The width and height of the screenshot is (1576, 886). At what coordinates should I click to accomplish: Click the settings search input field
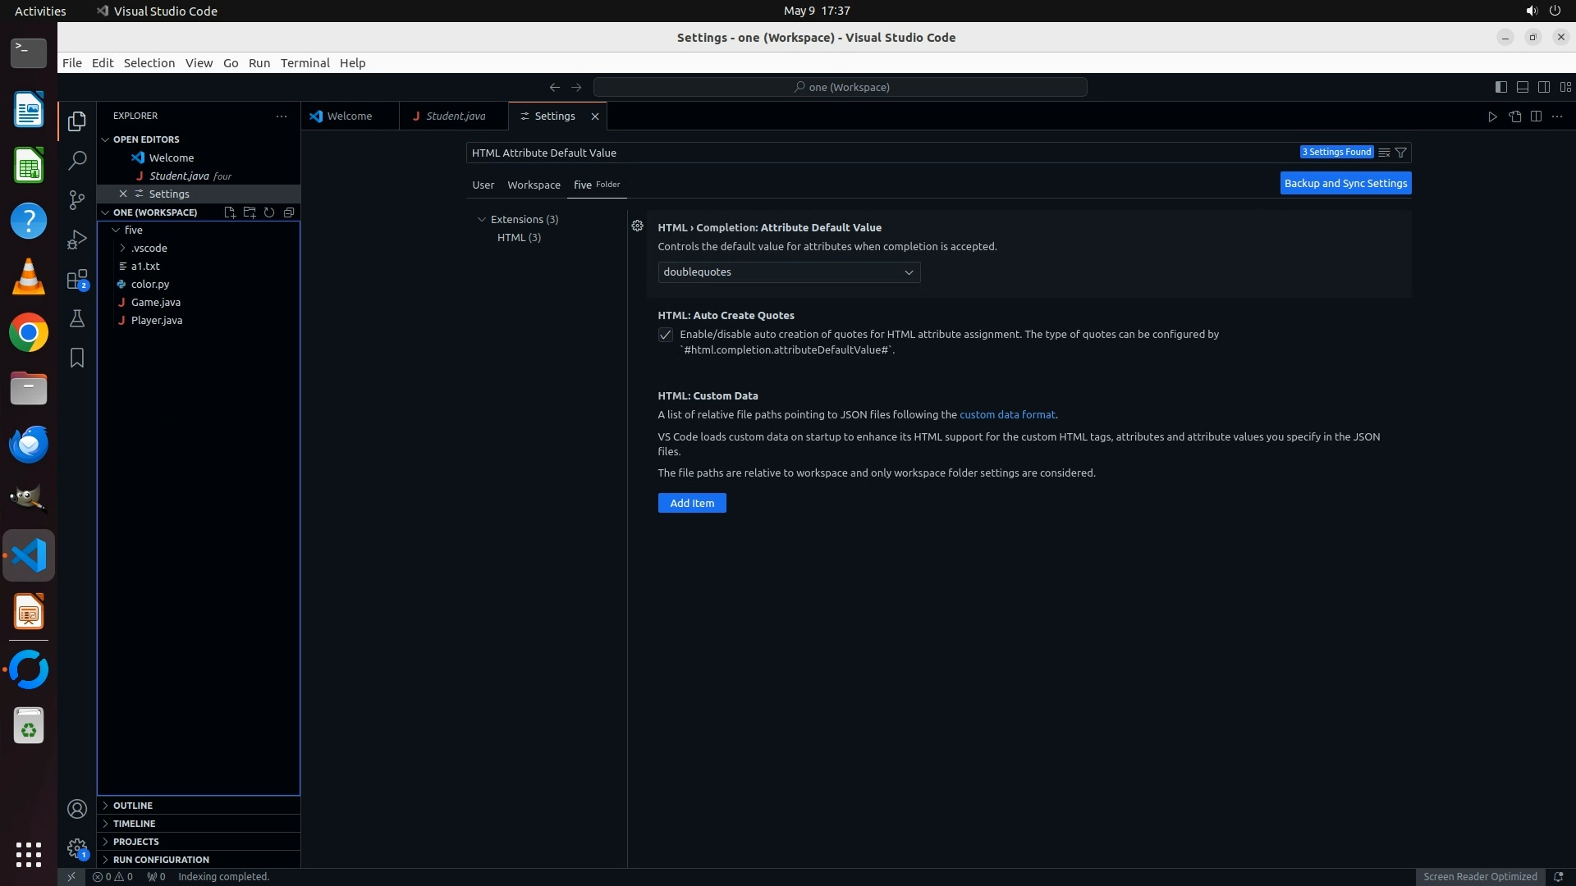pyautogui.click(x=878, y=153)
